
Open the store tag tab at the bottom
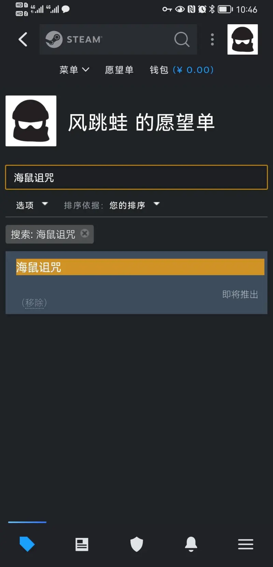(x=27, y=544)
